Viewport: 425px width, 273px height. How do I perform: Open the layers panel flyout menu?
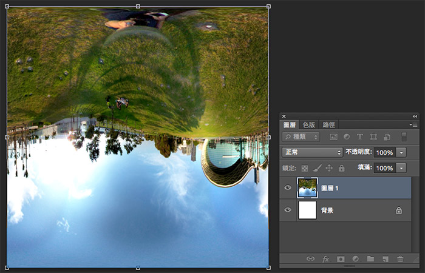[413, 124]
